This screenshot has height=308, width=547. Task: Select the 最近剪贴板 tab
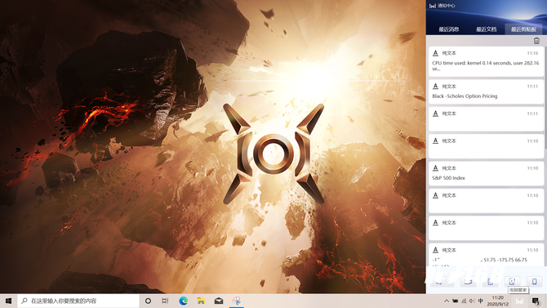click(x=523, y=29)
